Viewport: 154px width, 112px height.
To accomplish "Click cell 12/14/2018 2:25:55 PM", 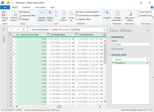I will pos(89,80).
